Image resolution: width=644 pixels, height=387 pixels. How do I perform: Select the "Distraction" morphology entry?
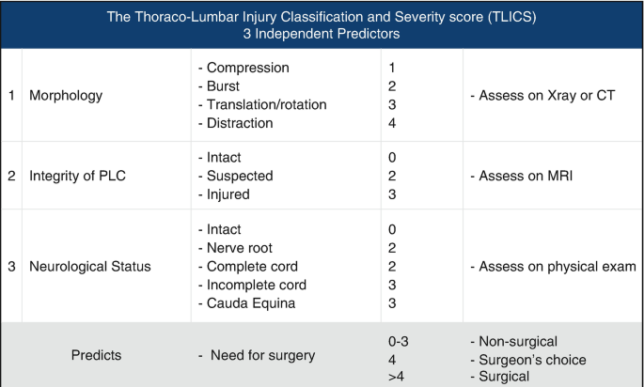[x=240, y=123]
